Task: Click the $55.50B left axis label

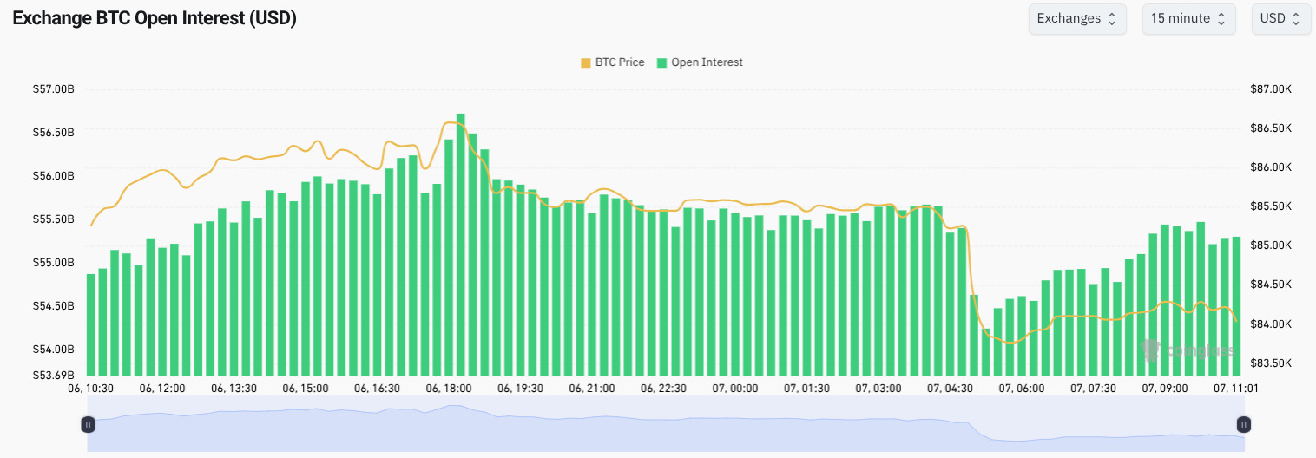Action: coord(53,219)
